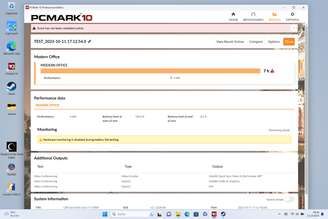Toggle the System details switch
Image resolution: width=328 pixels, height=219 pixels.
coord(290,199)
